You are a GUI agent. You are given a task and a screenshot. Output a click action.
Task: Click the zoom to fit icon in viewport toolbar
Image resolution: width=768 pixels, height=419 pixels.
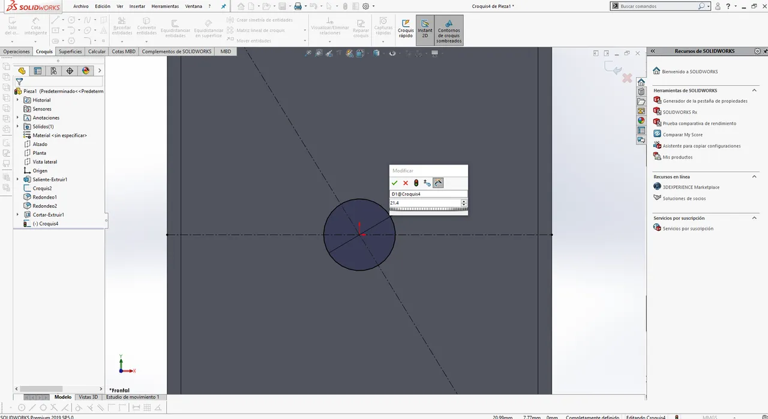pyautogui.click(x=308, y=53)
